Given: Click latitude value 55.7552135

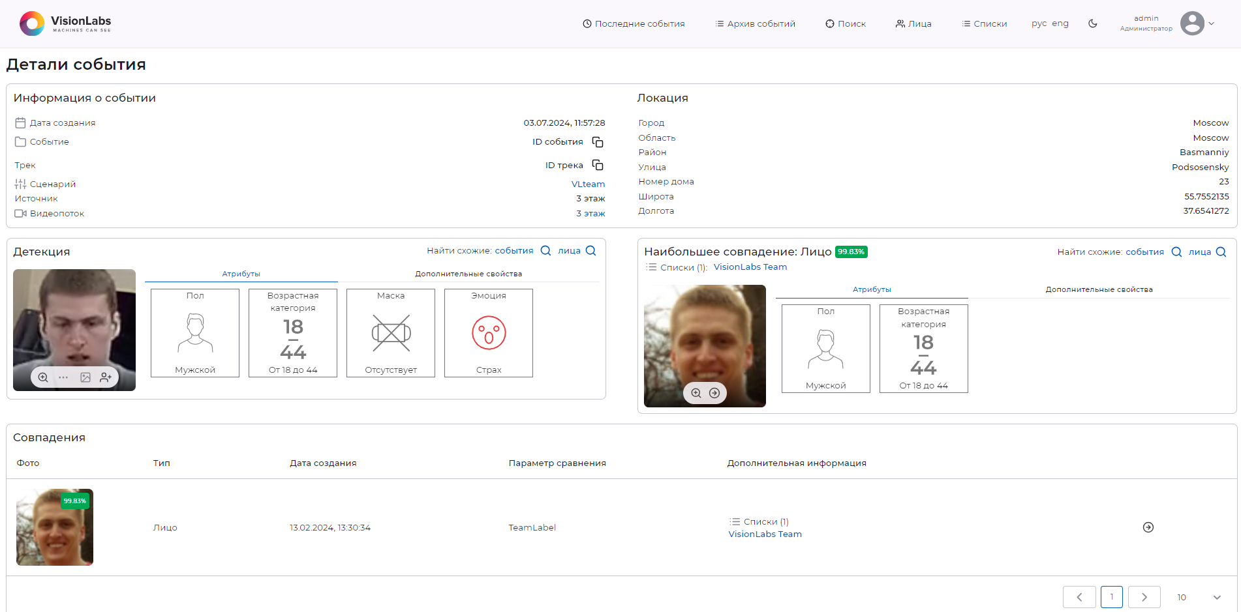Looking at the screenshot, I should click(x=1206, y=197).
